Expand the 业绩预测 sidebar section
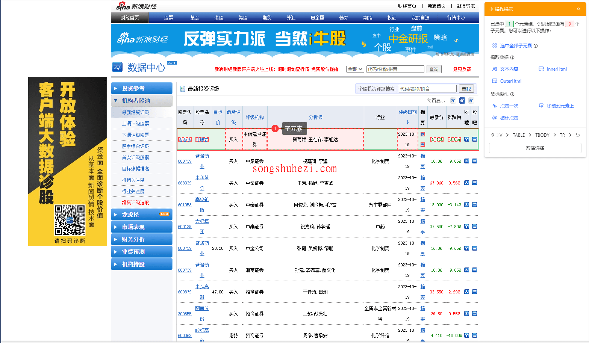The image size is (589, 343). pos(142,252)
